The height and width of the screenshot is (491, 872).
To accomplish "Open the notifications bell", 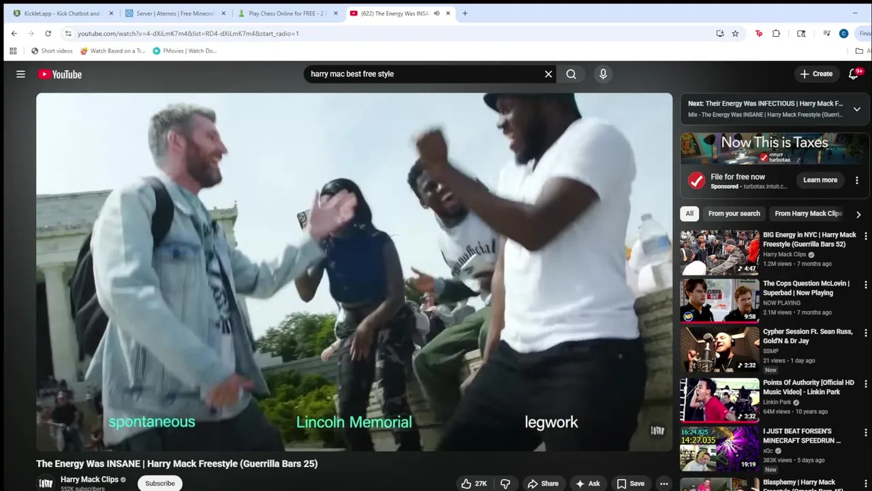I will point(854,74).
